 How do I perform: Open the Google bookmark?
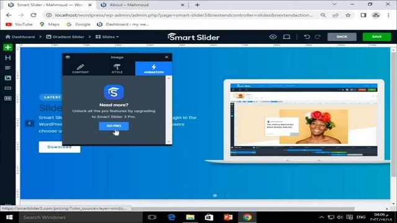pyautogui.click(x=78, y=24)
